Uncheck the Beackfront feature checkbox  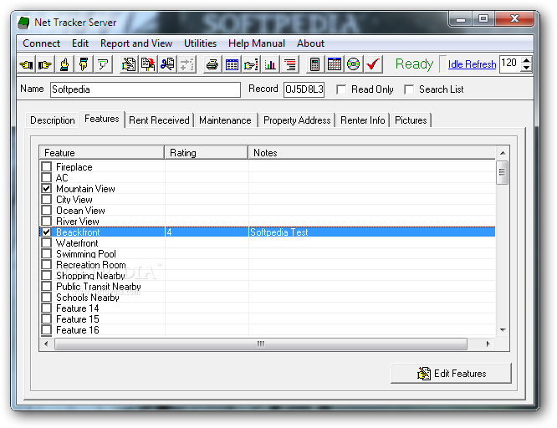47,232
